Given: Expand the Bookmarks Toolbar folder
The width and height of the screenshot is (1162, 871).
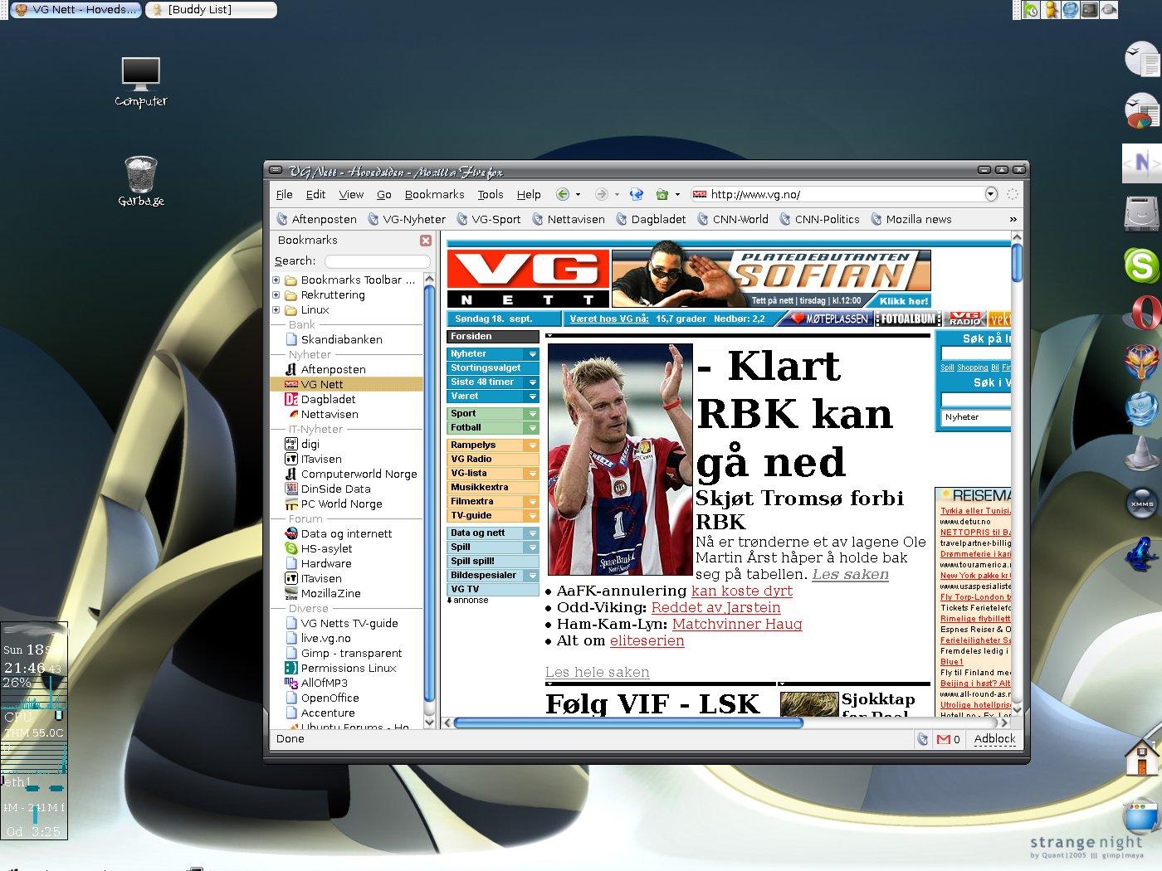Looking at the screenshot, I should [x=276, y=280].
